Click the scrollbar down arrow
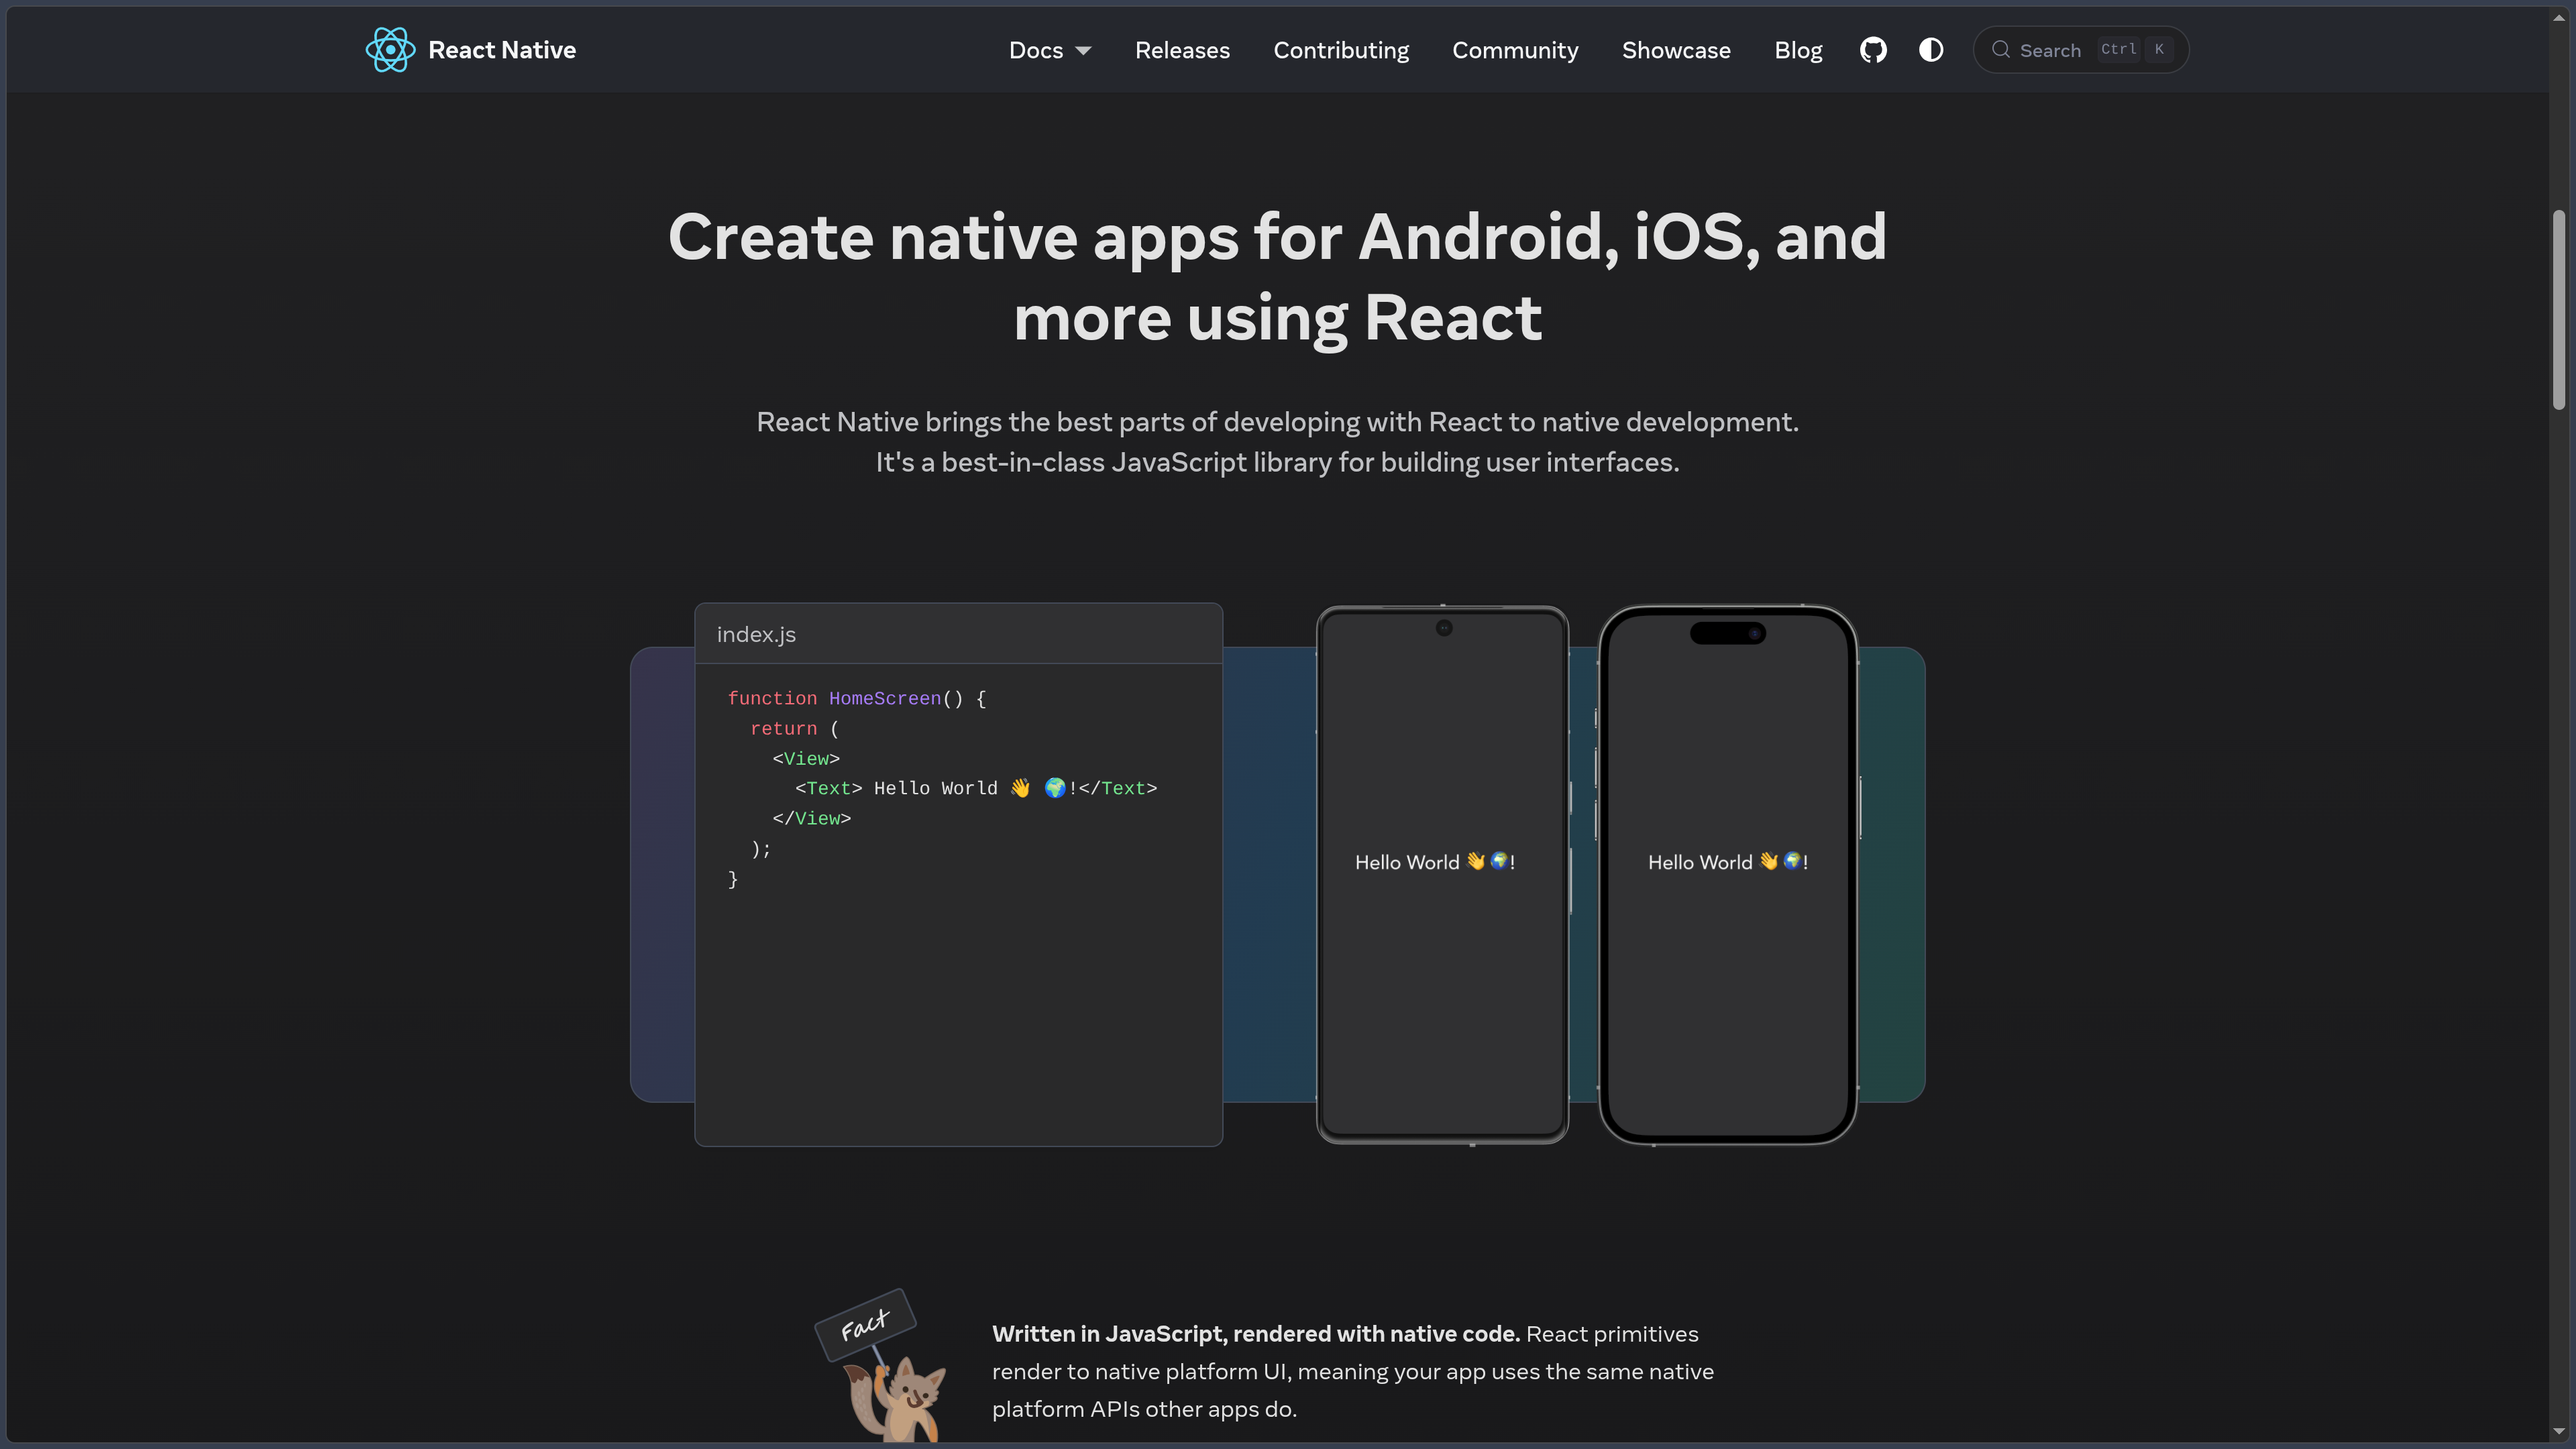The image size is (2576, 1449). tap(2558, 1432)
